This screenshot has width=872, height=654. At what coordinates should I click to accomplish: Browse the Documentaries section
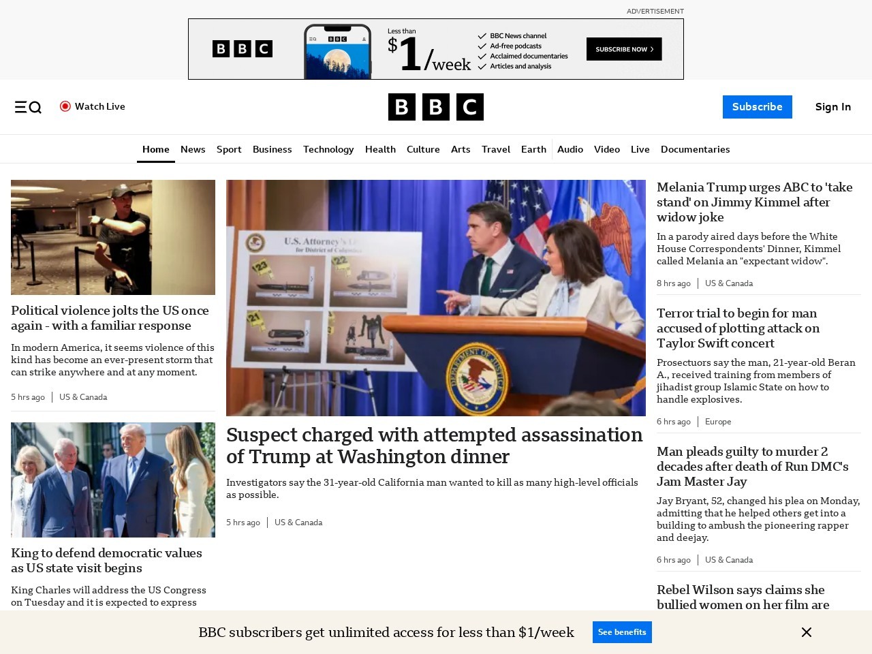coord(695,149)
